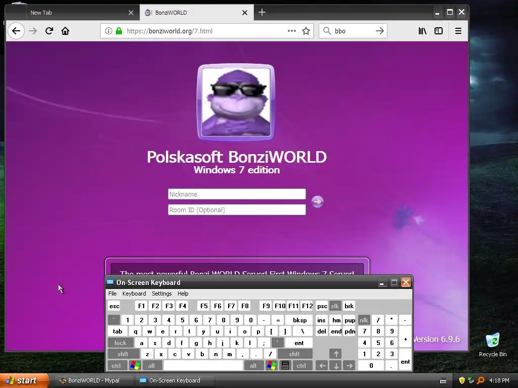Screen dimensions: 518x388
Task: Open the browser hamburger menu
Action: pyautogui.click(x=458, y=31)
